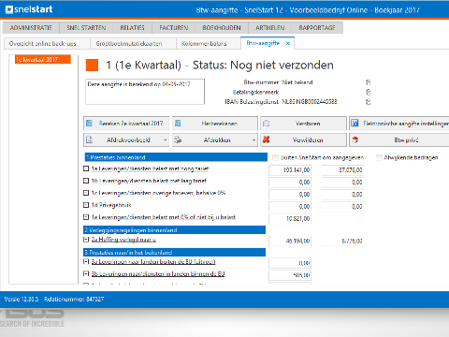The height and width of the screenshot is (337, 449).
Task: Open the RAPPORTAGE menu
Action: [317, 28]
